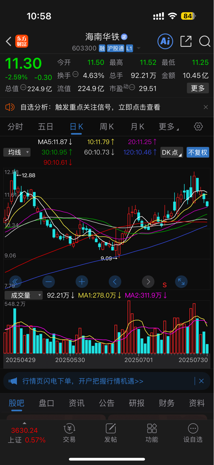Dismiss the 自选分析 notice
This screenshot has width=214, height=465.
206,107
